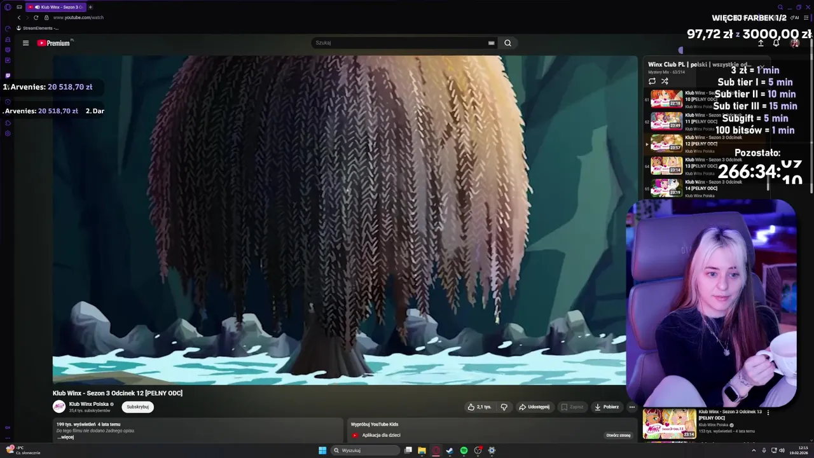
Task: Open more actions three-dot menu under video
Action: (631, 406)
